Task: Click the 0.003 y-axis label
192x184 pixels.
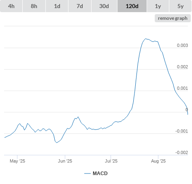Action: (x=182, y=45)
